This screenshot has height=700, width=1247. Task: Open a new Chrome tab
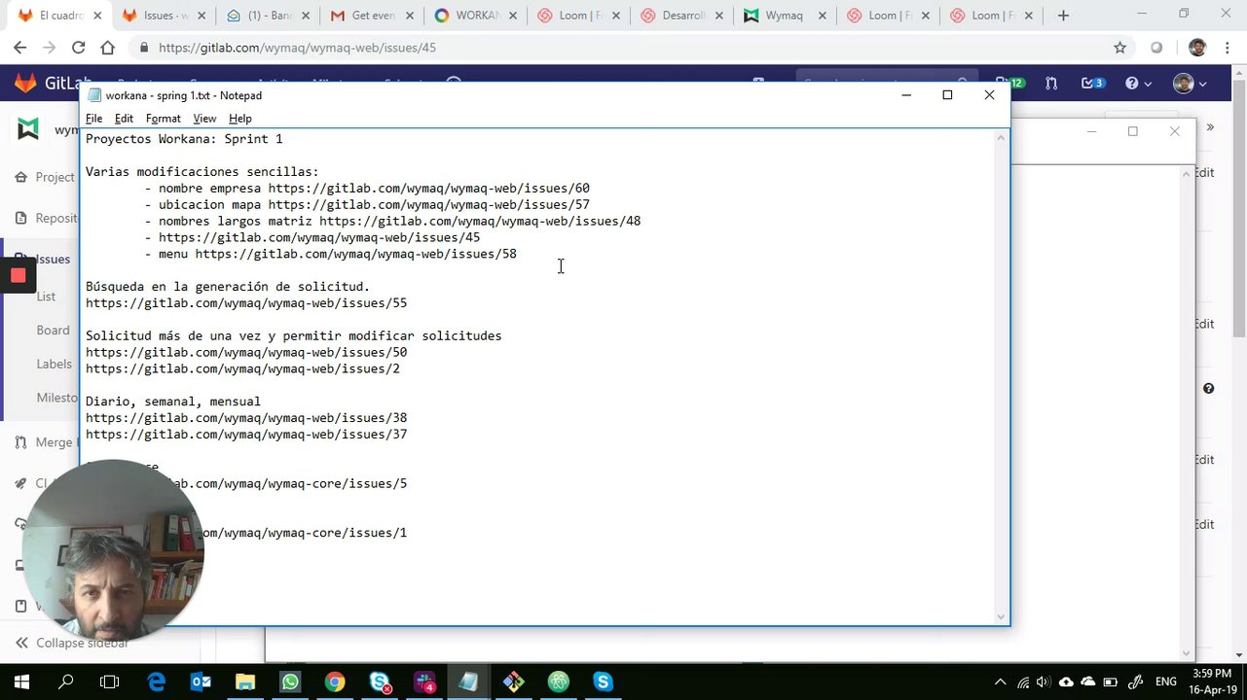pos(1063,16)
